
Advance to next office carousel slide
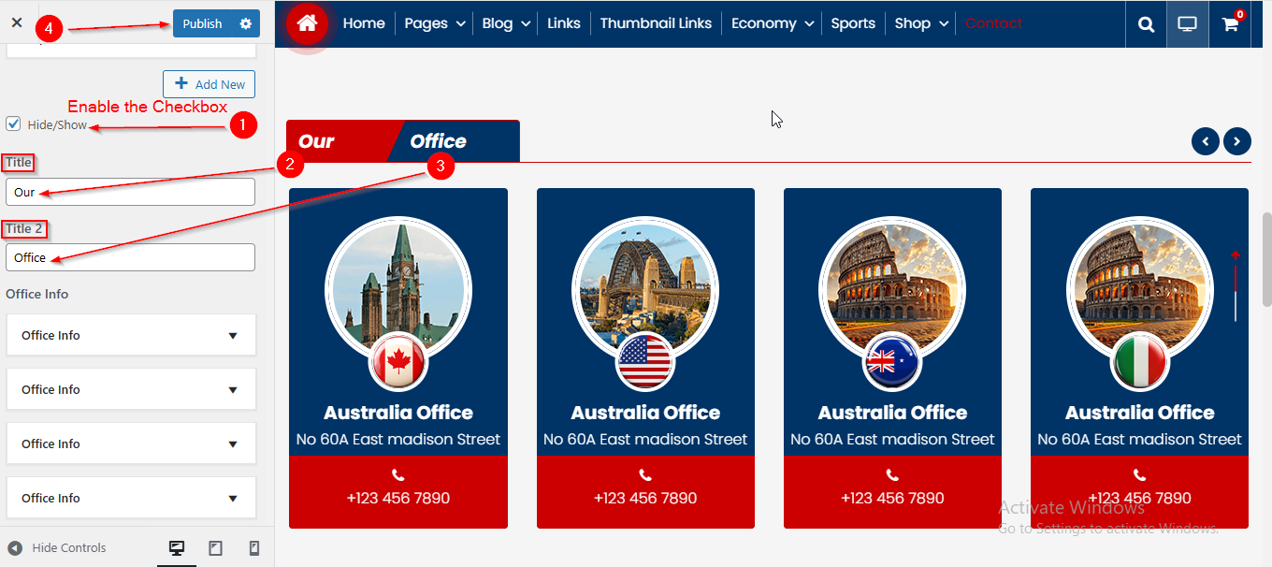pos(1236,141)
